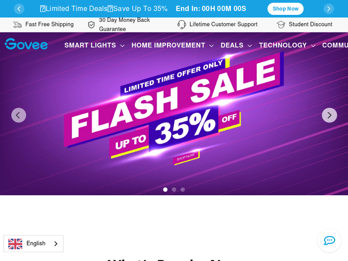348x261 pixels.
Task: Open the Deals menu
Action: click(x=236, y=45)
